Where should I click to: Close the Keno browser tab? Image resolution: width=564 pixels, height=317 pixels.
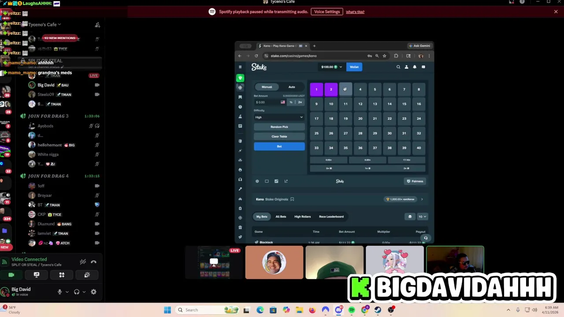[306, 46]
